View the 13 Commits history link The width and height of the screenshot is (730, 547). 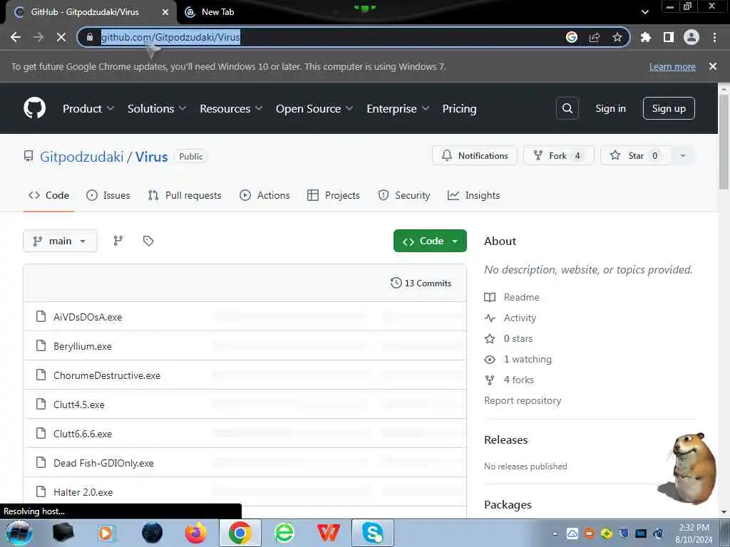point(421,283)
